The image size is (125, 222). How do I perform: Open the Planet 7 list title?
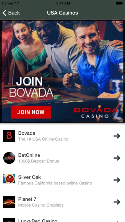point(27,199)
